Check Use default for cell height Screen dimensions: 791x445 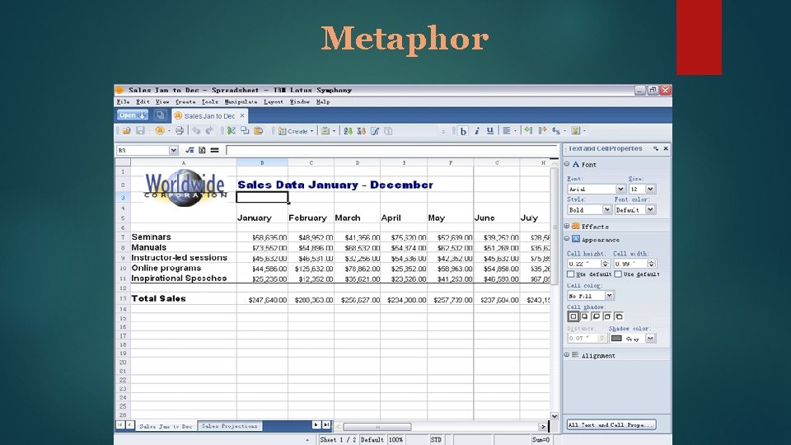[570, 274]
